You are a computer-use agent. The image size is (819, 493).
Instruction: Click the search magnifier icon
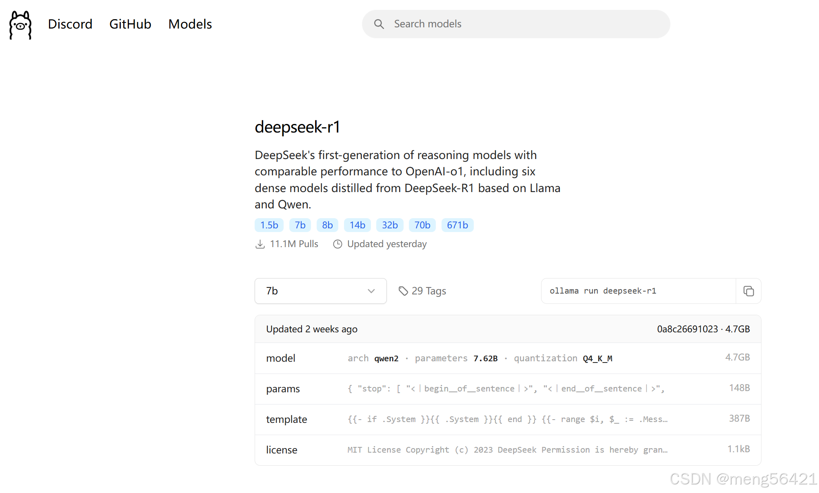tap(379, 24)
